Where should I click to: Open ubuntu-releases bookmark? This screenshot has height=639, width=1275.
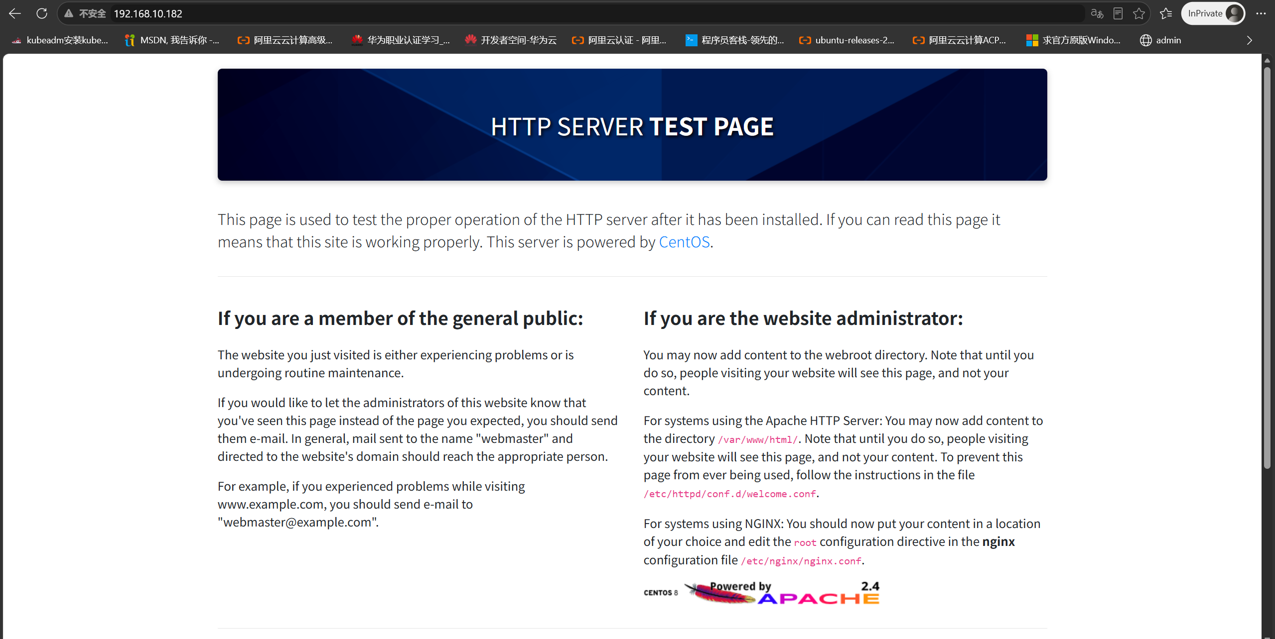[x=847, y=40]
